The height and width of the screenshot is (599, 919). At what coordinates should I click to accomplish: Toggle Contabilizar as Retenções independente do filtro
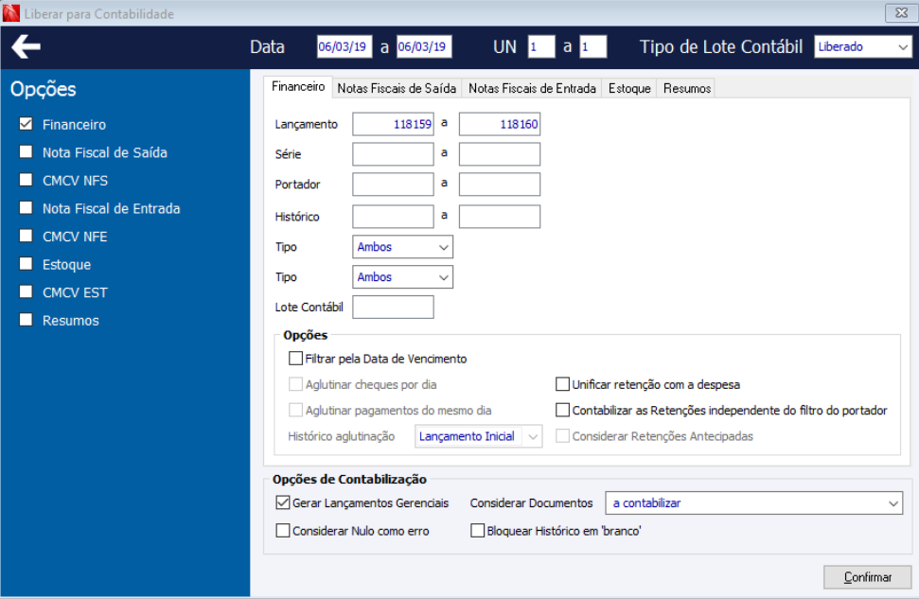point(562,410)
